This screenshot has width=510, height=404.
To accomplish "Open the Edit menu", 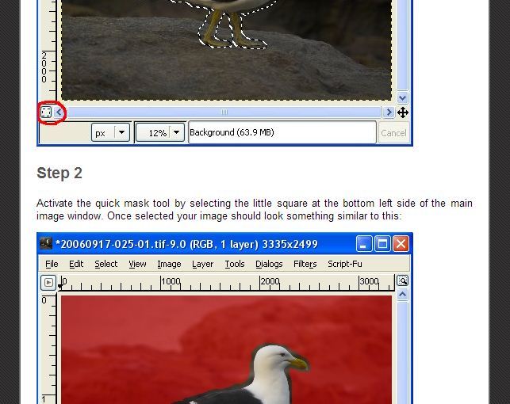I will [x=76, y=264].
